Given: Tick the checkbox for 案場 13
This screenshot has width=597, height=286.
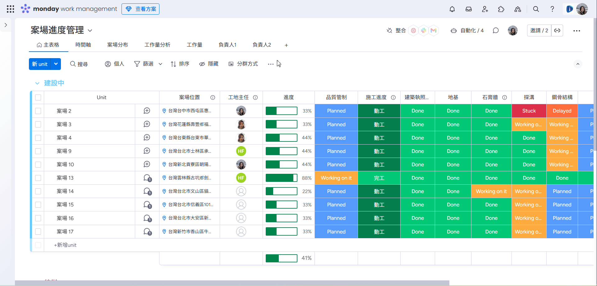Looking at the screenshot, I should (38, 178).
